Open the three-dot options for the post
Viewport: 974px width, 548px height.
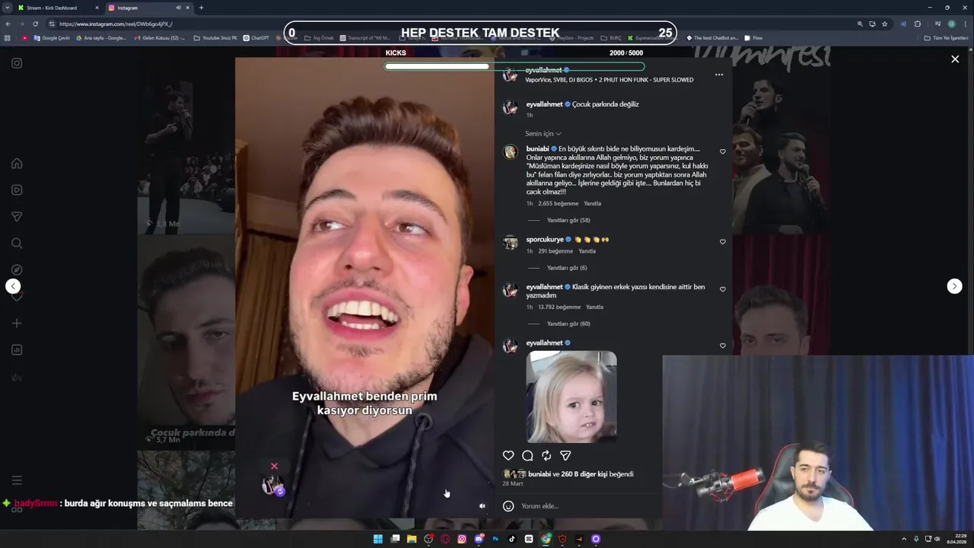pos(719,75)
